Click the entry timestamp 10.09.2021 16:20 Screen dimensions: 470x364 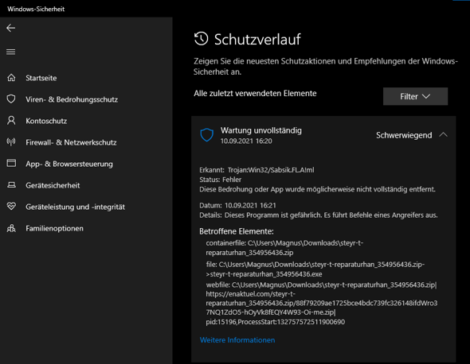pos(246,141)
